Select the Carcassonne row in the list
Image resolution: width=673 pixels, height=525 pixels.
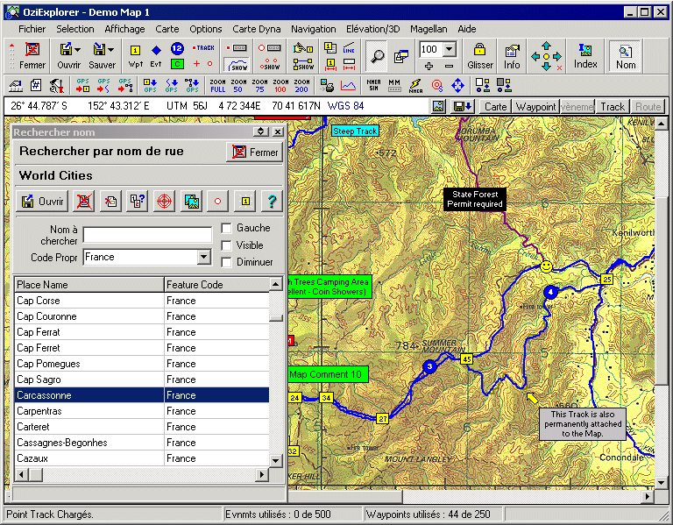142,395
